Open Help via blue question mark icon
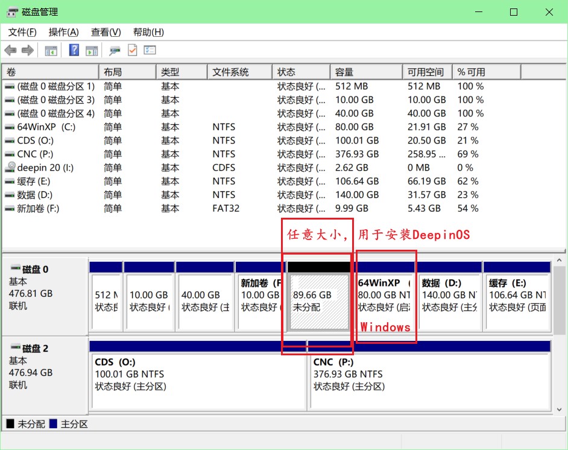The image size is (568, 450). point(74,51)
